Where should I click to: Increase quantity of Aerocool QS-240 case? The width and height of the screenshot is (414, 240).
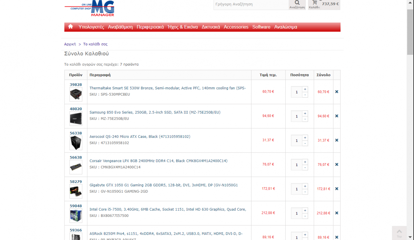(305, 137)
